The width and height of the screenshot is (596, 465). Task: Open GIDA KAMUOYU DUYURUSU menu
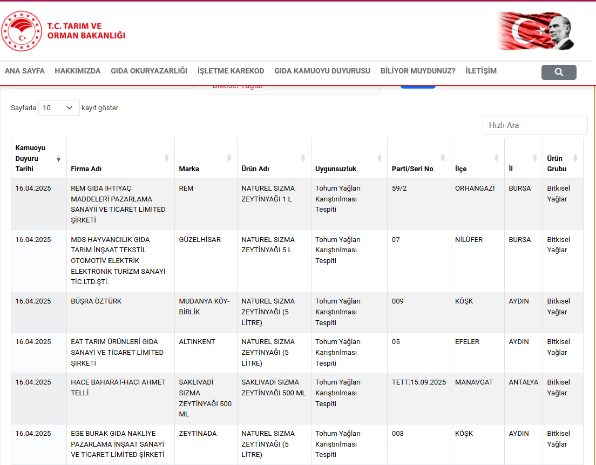(x=322, y=71)
